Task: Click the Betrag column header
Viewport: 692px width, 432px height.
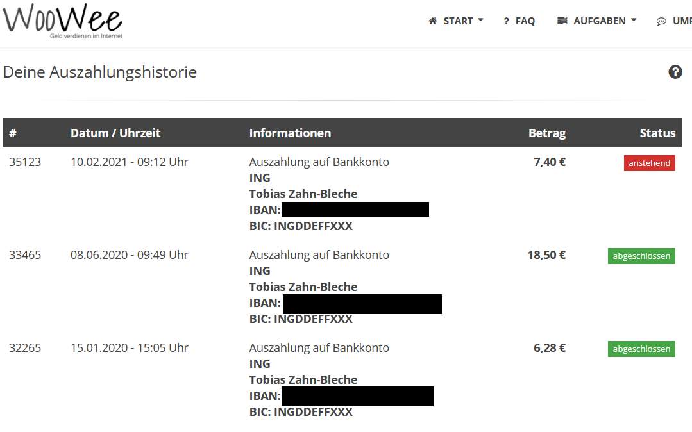Action: 546,133
